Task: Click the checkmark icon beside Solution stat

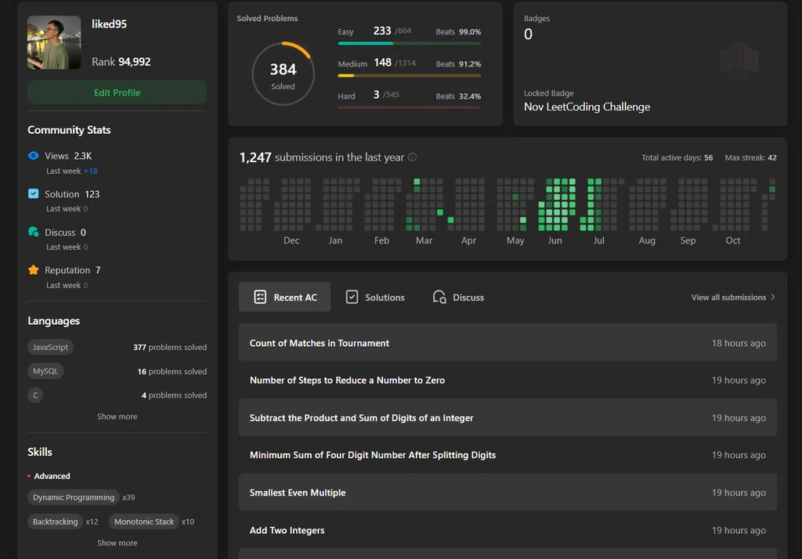Action: [x=33, y=193]
